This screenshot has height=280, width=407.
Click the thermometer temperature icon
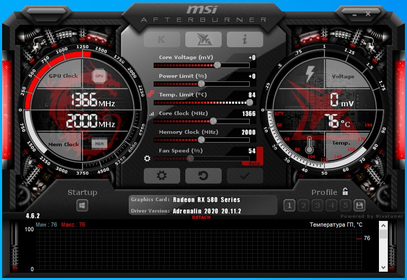tap(309, 145)
